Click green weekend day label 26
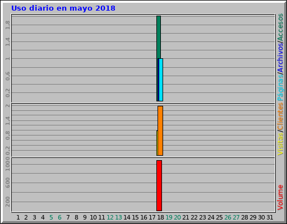287x224 pixels. click(x=228, y=217)
